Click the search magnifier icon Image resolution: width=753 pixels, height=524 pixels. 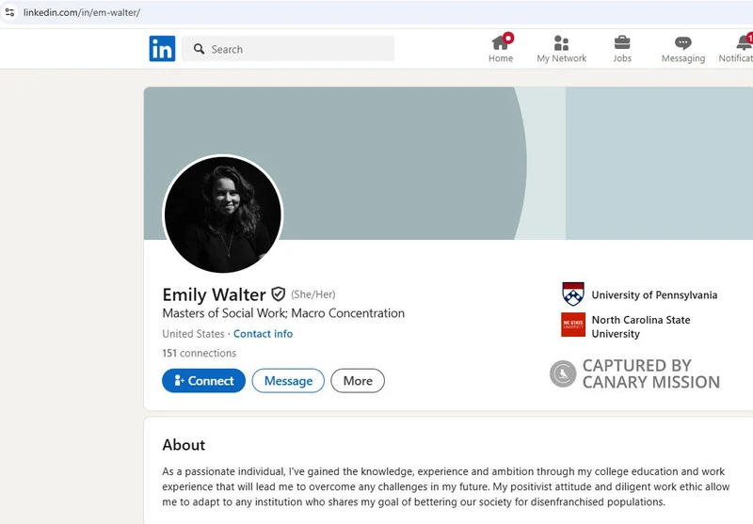(199, 49)
